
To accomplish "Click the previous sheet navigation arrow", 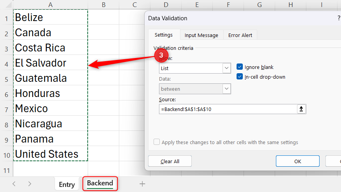I will [x=14, y=184].
